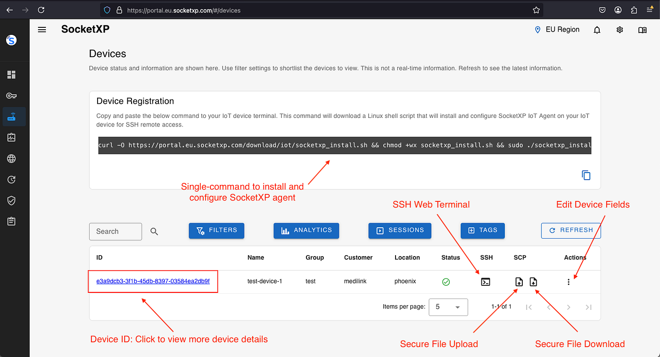Open the clipboard list icon in the sidebar
Viewport: 660px width, 357px height.
point(11,221)
